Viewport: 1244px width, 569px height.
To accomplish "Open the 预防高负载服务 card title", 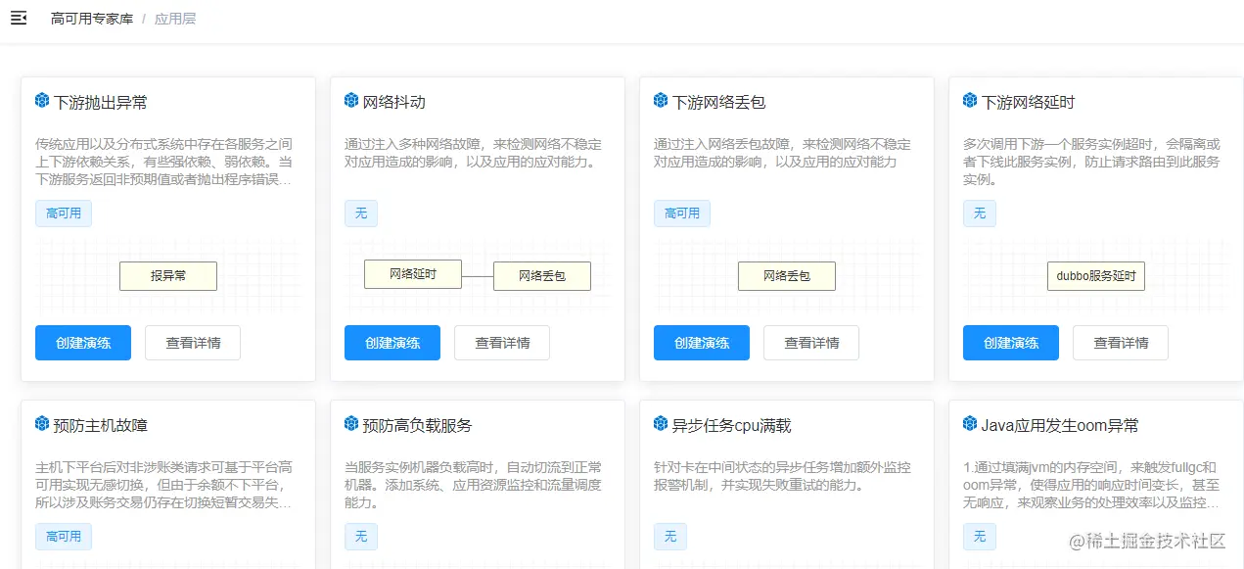I will click(x=418, y=425).
